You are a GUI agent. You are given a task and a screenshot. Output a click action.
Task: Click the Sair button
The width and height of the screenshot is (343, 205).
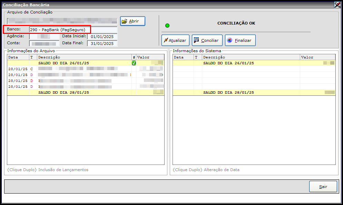point(323,187)
